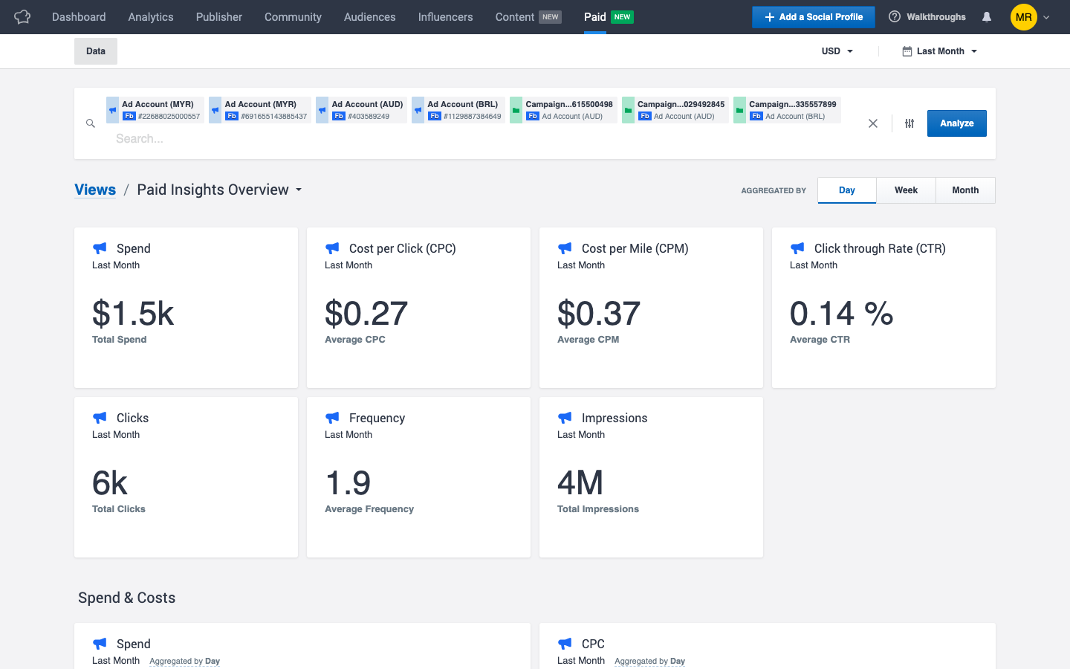Open notifications via the bell icon
Screen dimensions: 1070x669
(986, 16)
